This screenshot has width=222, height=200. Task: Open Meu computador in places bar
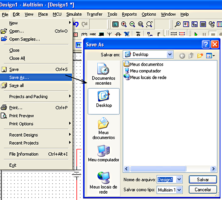pyautogui.click(x=104, y=154)
